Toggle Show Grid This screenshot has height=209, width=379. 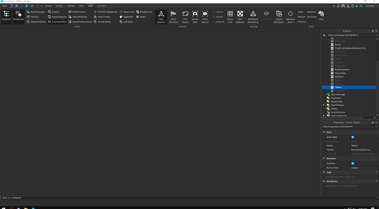coord(230,17)
